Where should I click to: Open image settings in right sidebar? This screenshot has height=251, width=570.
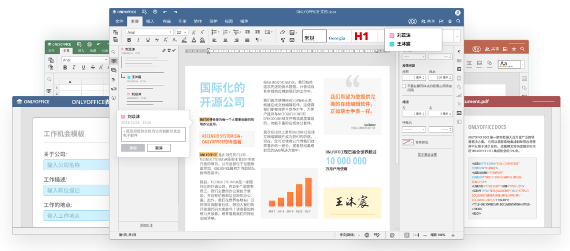(x=459, y=69)
